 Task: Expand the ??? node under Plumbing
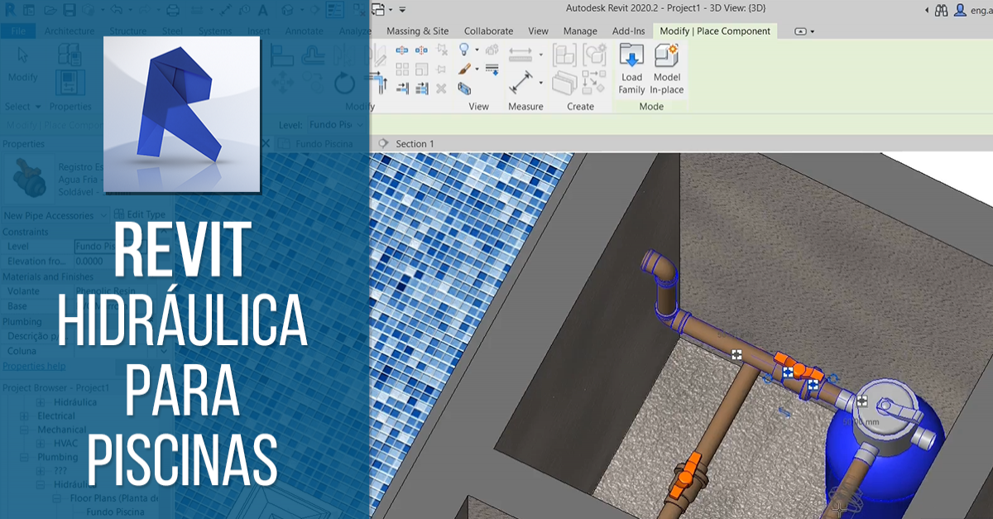[x=41, y=471]
